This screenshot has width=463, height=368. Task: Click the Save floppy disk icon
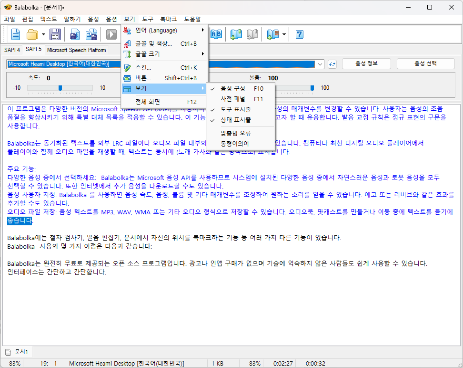[x=55, y=34]
